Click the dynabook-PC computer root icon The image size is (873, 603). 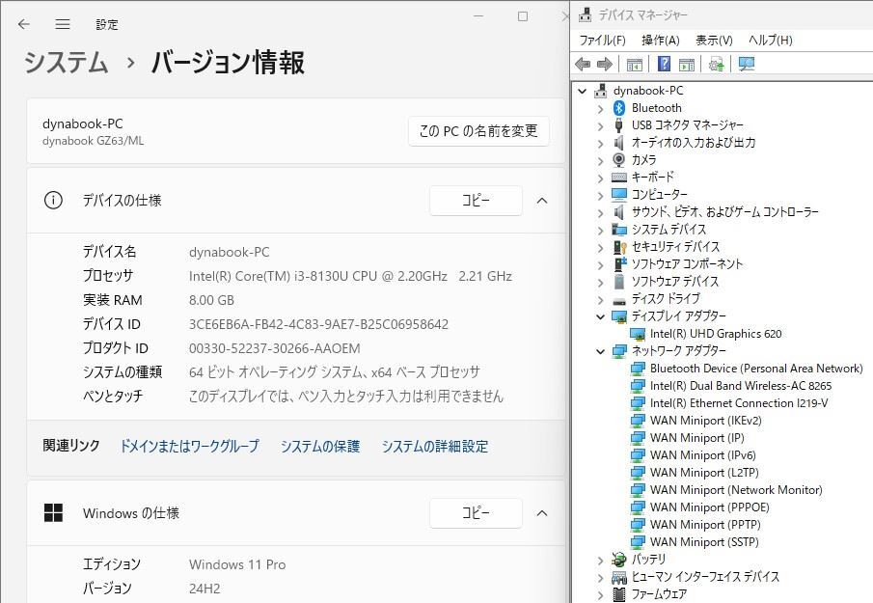[601, 90]
